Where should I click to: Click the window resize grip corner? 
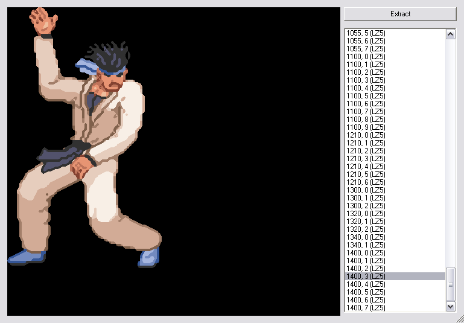(x=459, y=319)
